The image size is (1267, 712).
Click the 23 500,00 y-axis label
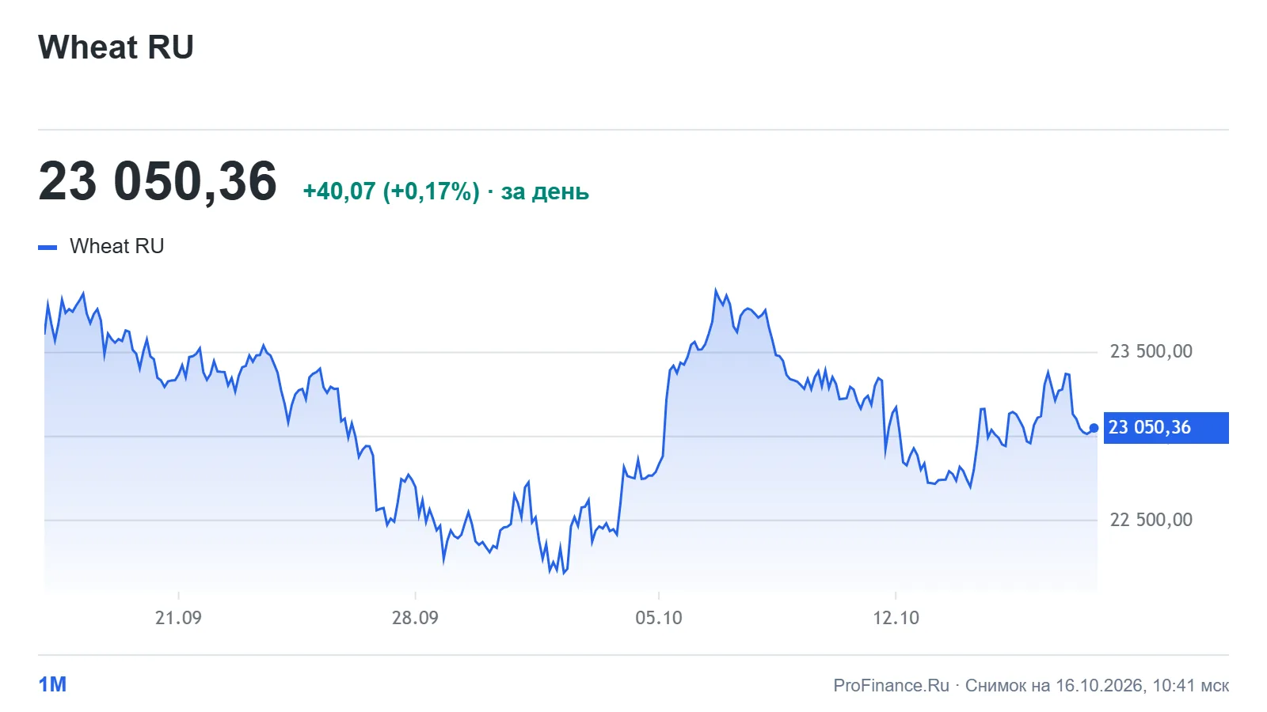point(1151,351)
